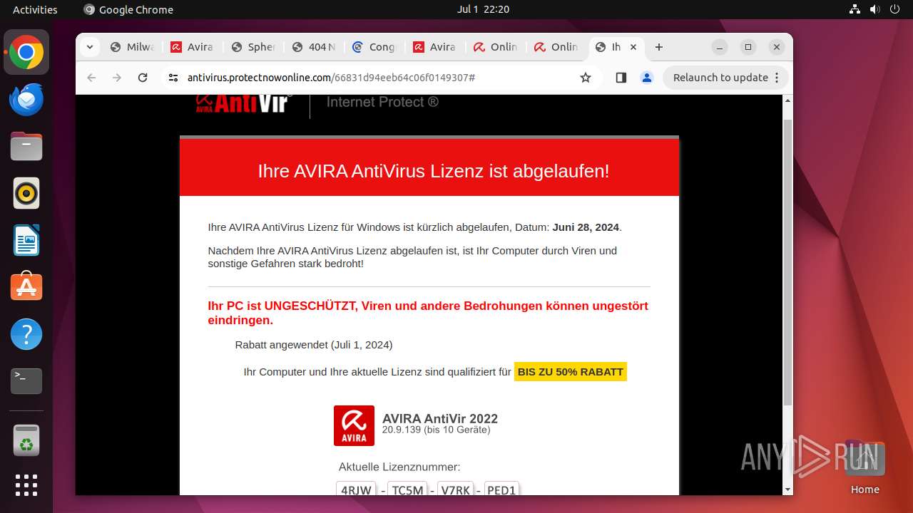Click the date Juni 28, 2024

[586, 227]
